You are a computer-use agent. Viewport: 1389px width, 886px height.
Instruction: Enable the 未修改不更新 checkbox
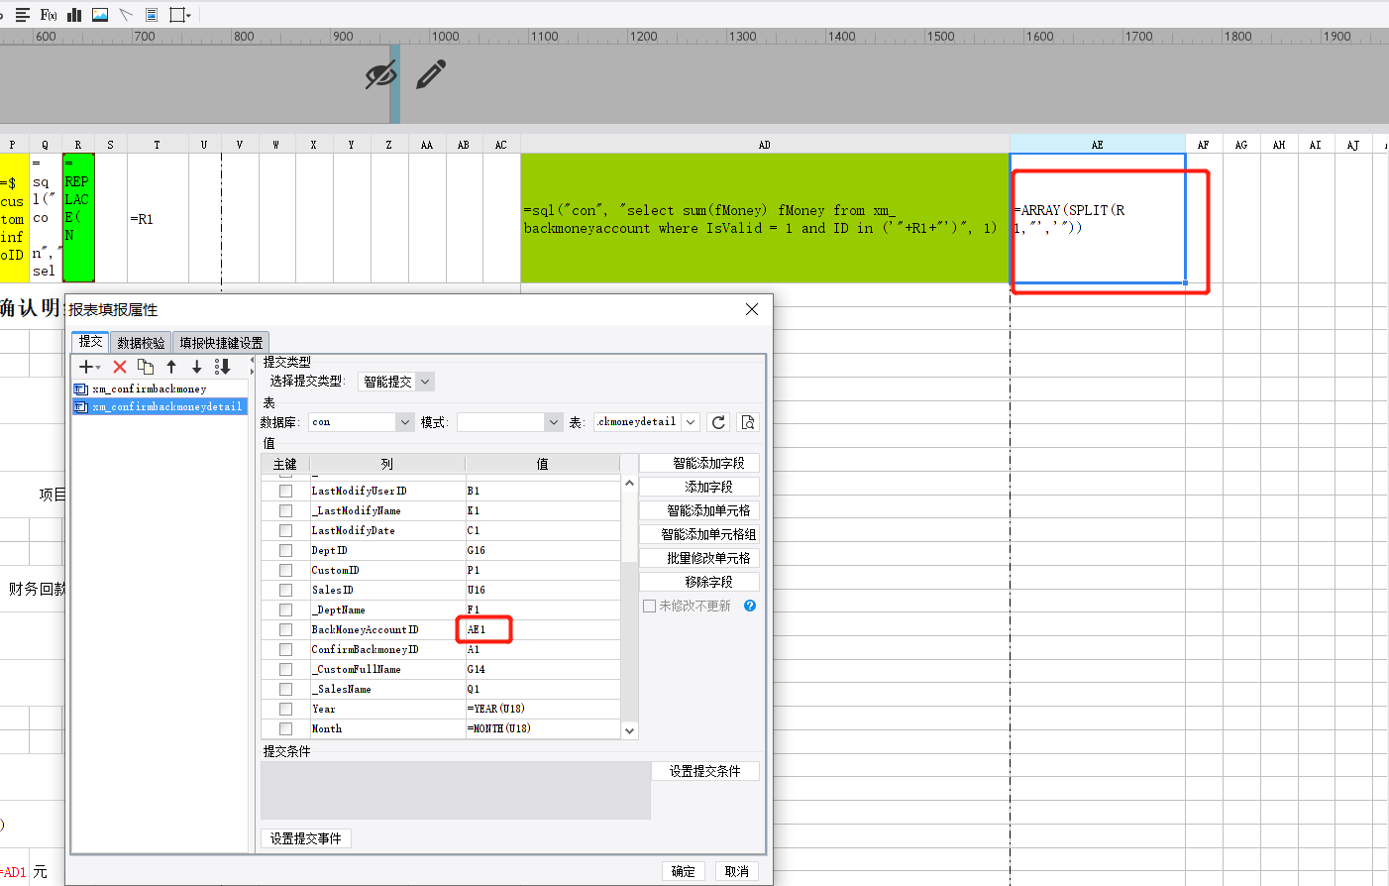click(650, 606)
